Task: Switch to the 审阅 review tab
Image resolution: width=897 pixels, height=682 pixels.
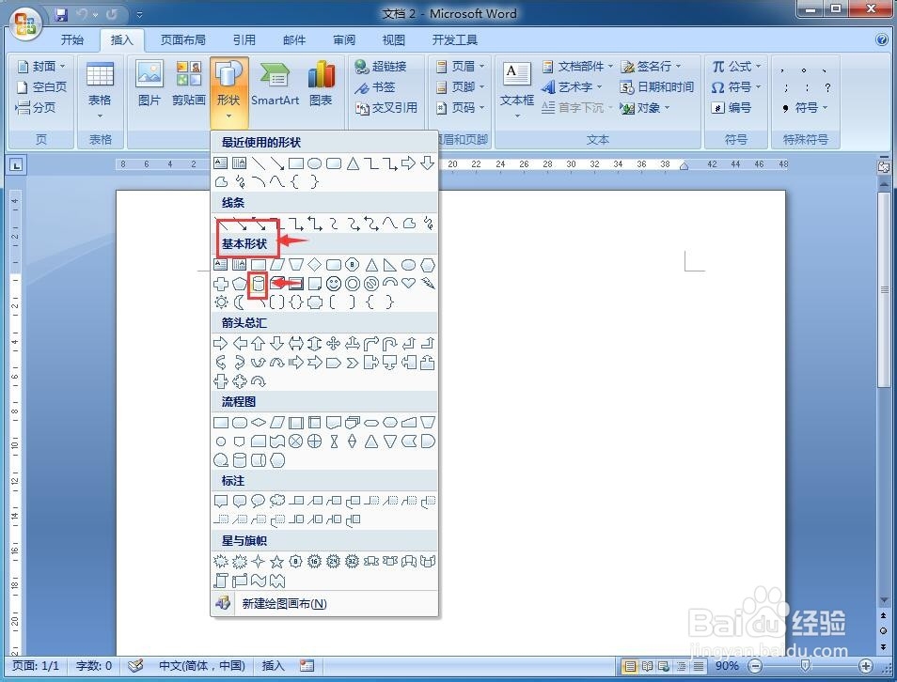Action: (x=344, y=39)
